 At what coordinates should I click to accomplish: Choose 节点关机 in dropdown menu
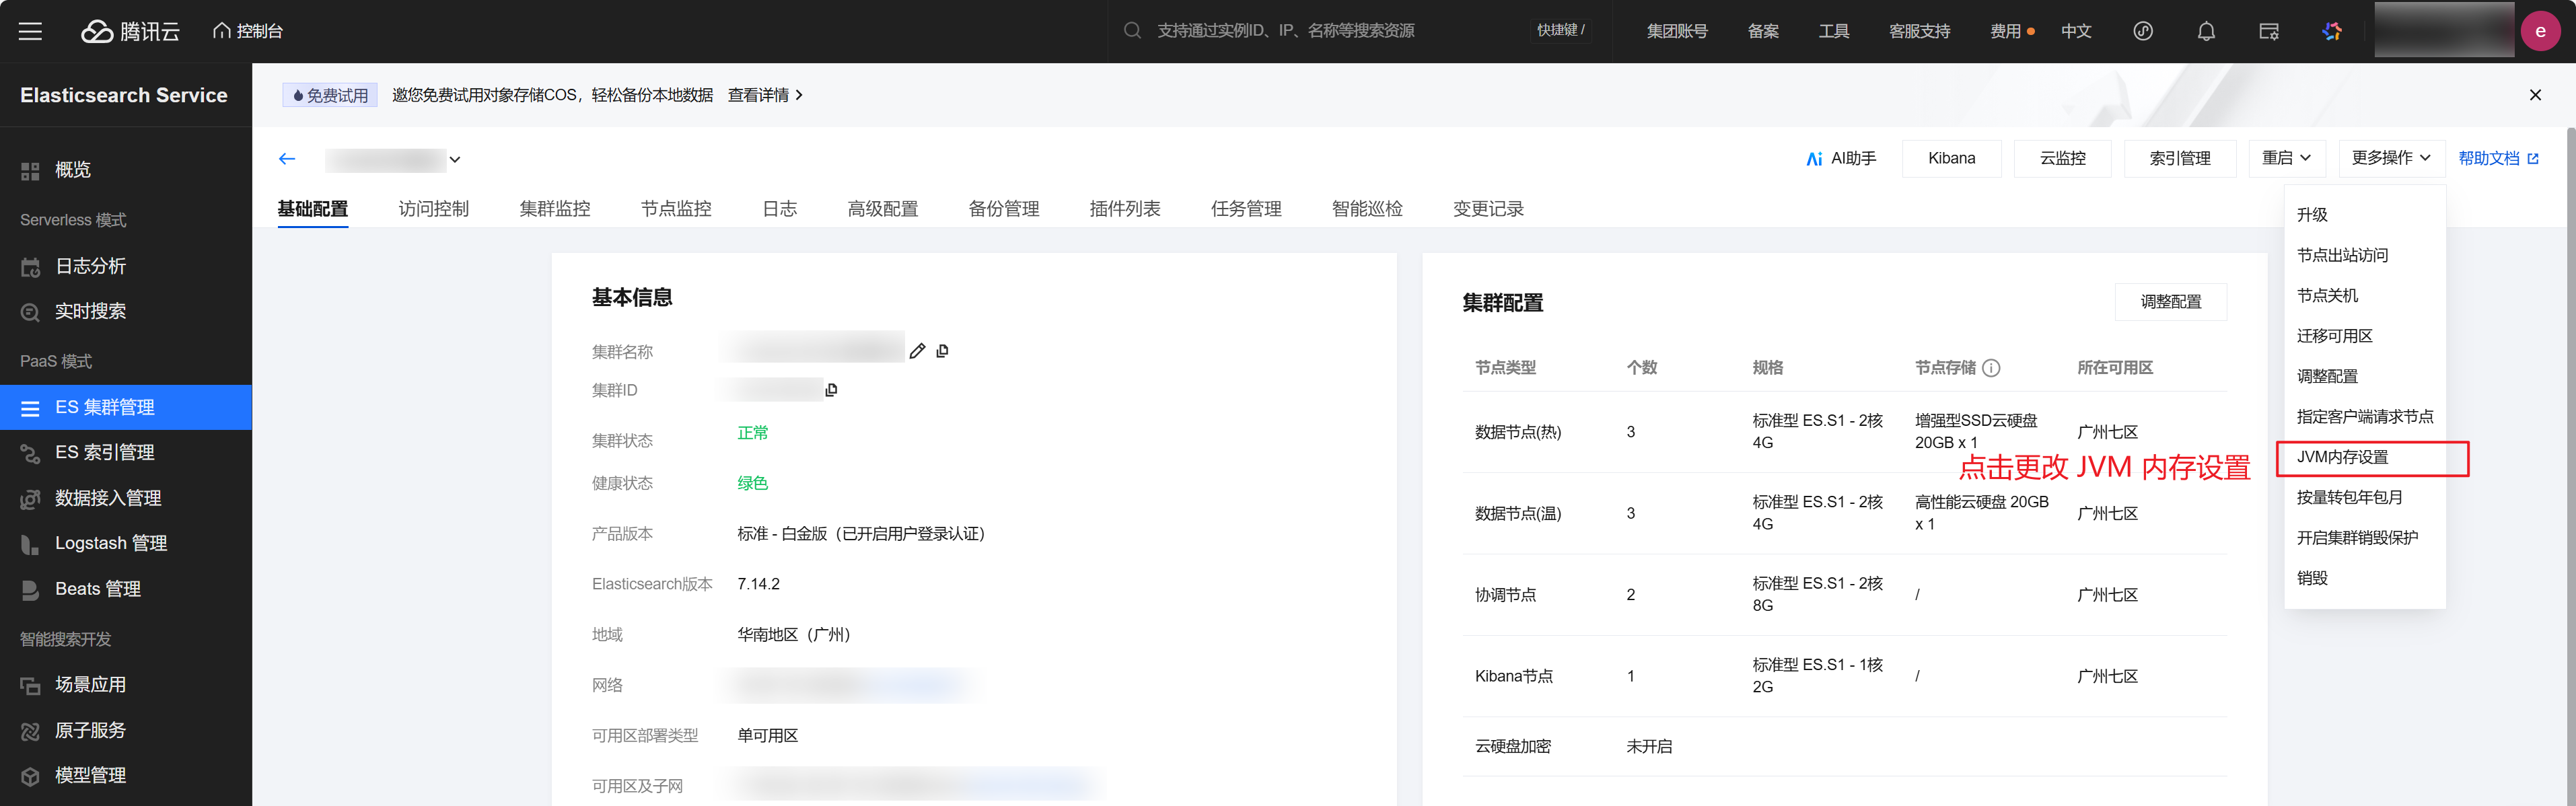(2327, 296)
